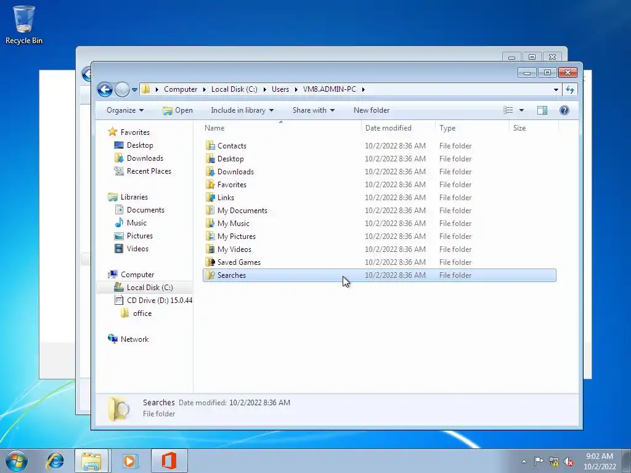This screenshot has width=631, height=473.
Task: Select the Contacts folder icon
Action: tap(210, 145)
